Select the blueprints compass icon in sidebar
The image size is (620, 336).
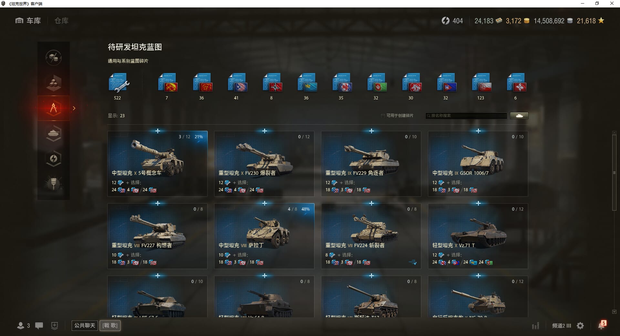click(x=54, y=108)
